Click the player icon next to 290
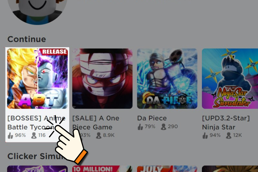The height and width of the screenshot is (172, 258). point(163,127)
